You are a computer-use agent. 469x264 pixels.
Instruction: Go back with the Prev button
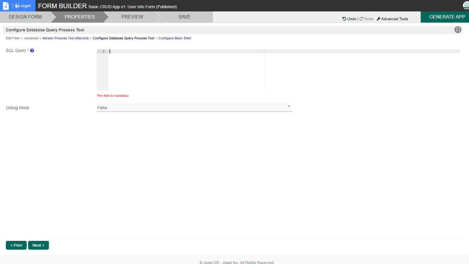coord(16,245)
